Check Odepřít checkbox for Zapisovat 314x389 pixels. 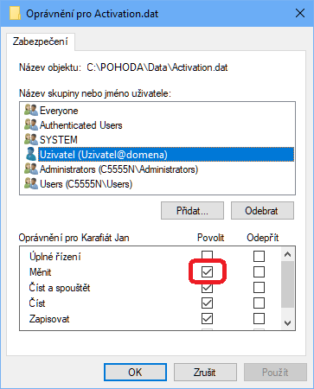(259, 319)
